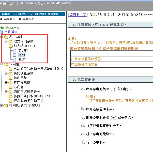Expand the 转向锁止系统 node
Image resolution: width=153 pixels, height=152 pixels.
[x=6, y=73]
